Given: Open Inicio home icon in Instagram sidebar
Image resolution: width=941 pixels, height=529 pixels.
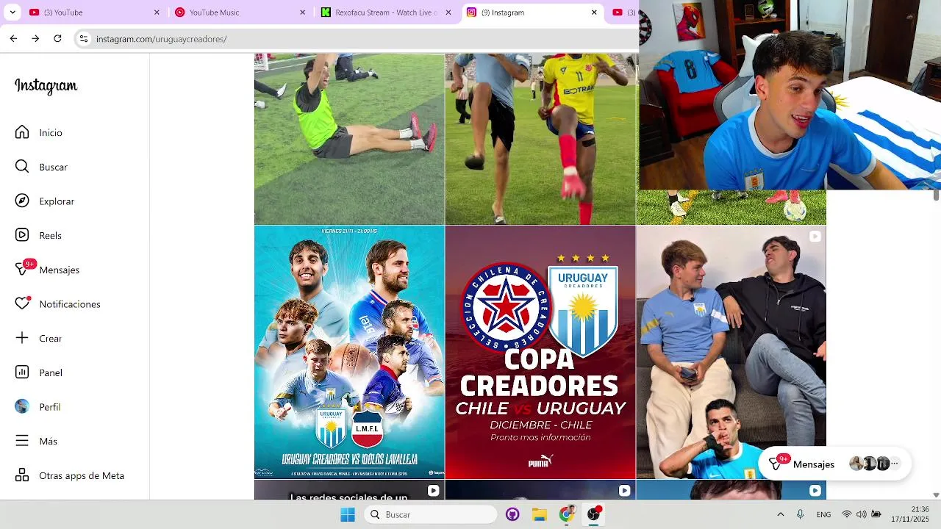Looking at the screenshot, I should tap(22, 132).
